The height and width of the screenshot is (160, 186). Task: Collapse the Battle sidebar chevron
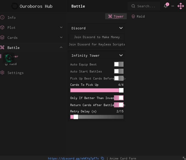61,47
